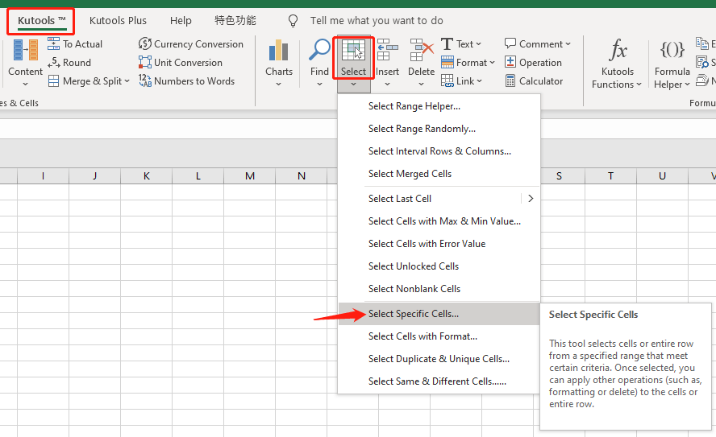Expand the Comment dropdown arrow
The height and width of the screenshot is (437, 716).
[x=568, y=44]
